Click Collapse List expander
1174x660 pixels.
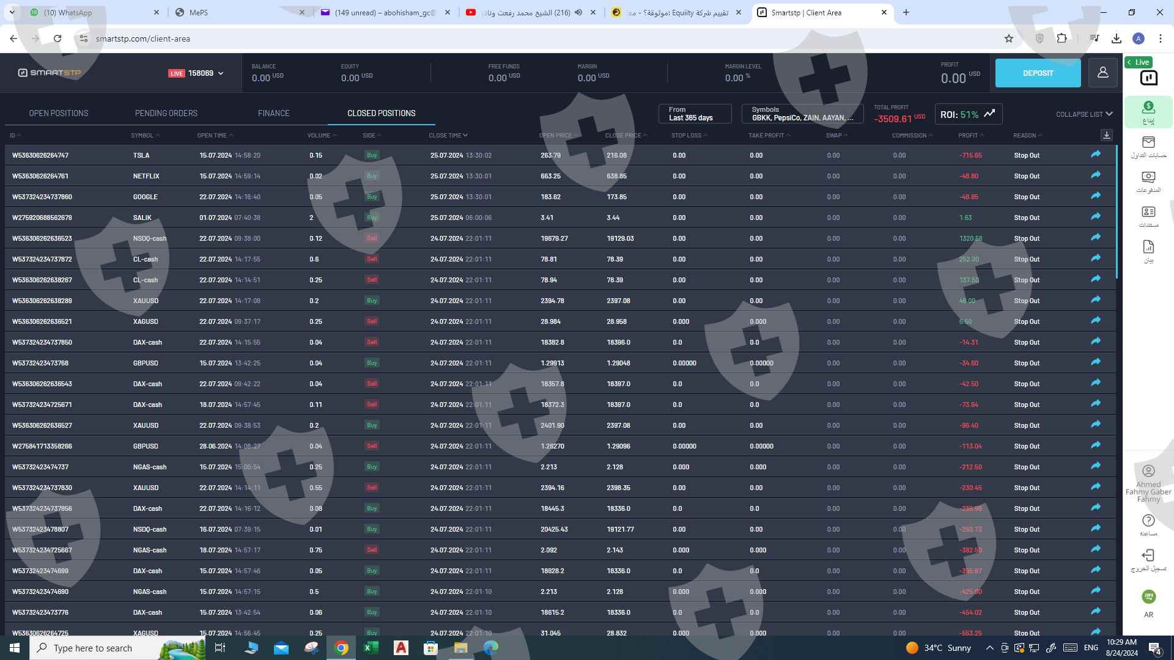tap(1084, 114)
